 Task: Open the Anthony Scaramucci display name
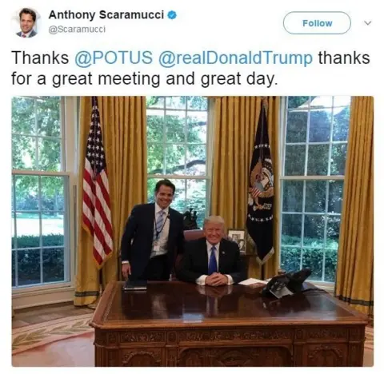pyautogui.click(x=106, y=15)
